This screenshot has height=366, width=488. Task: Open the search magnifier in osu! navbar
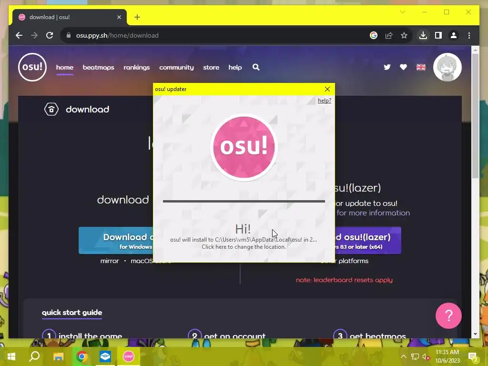[256, 67]
